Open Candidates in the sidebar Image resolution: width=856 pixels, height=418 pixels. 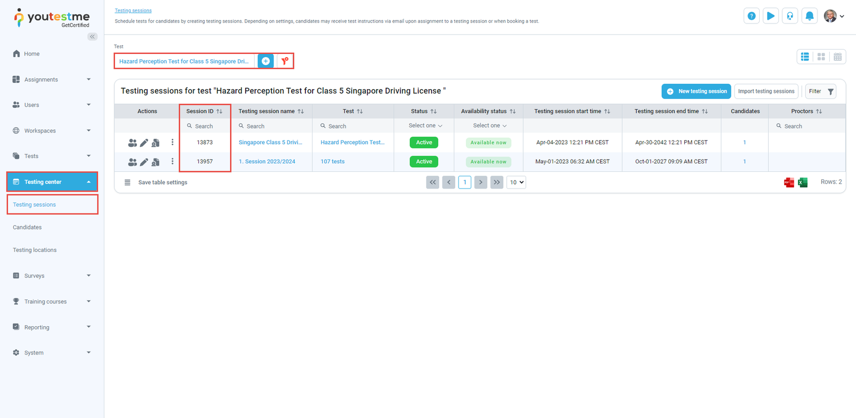pyautogui.click(x=27, y=227)
